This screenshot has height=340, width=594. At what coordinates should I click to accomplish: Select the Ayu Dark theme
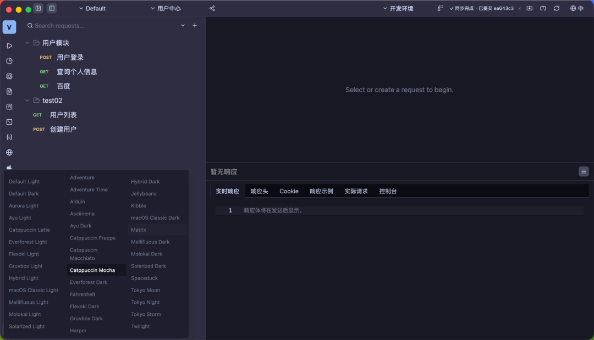pos(81,226)
